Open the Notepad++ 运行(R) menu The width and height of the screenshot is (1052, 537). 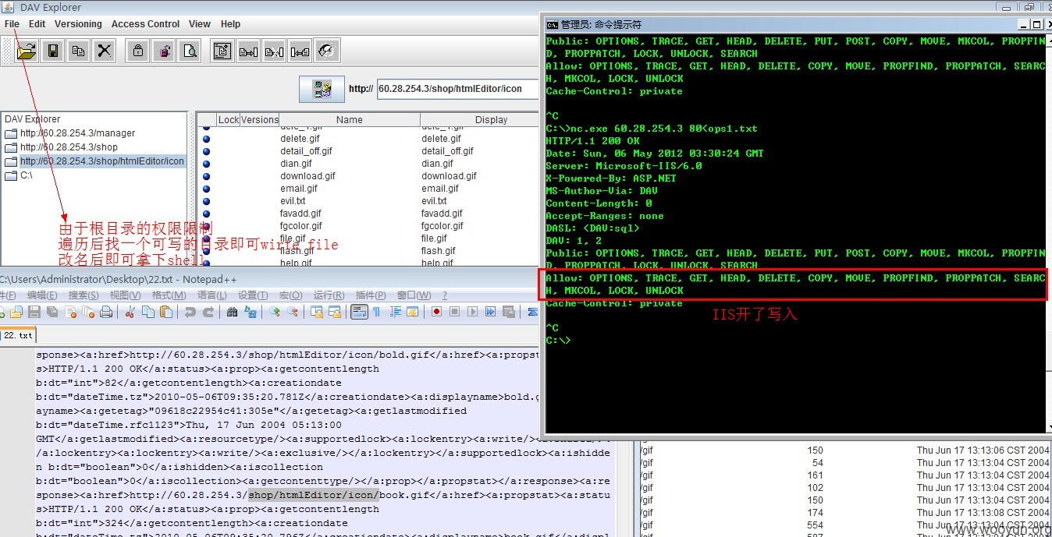click(x=329, y=295)
